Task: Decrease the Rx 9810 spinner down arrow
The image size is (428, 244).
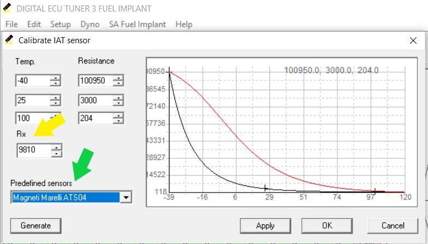Action: [56, 153]
